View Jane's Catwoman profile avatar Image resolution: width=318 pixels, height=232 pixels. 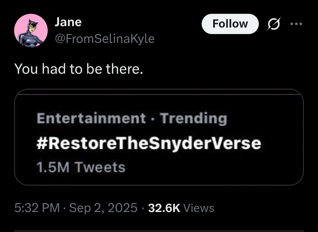(31, 31)
